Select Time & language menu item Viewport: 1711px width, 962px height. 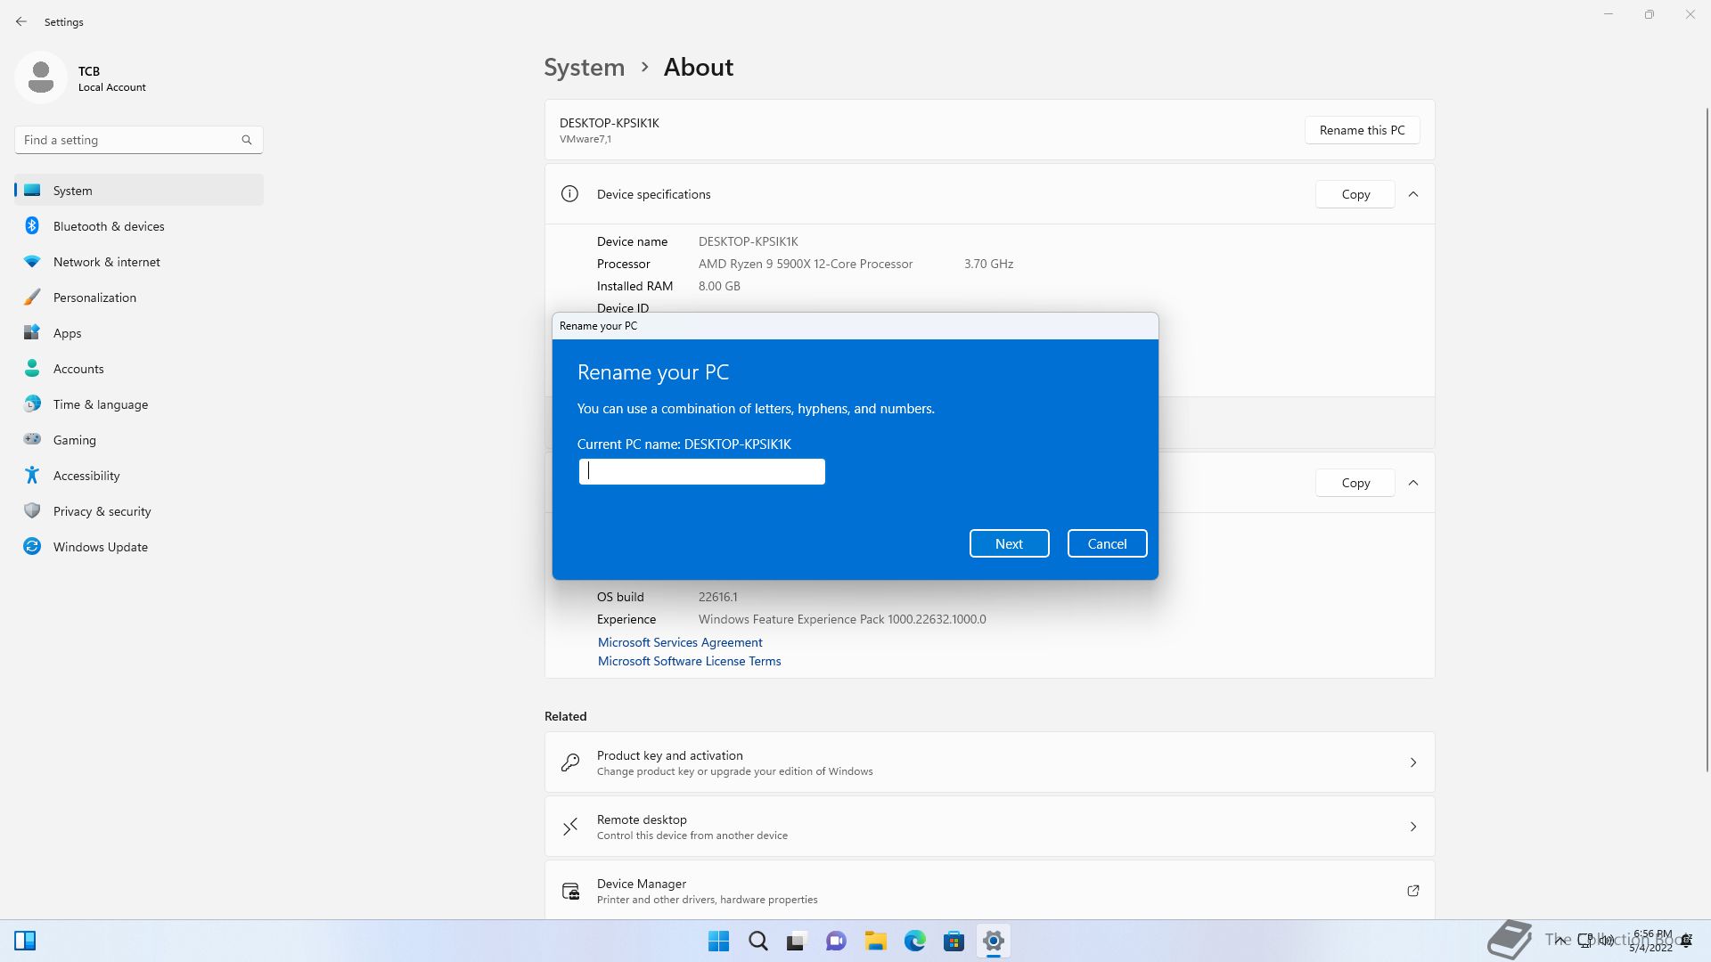pos(100,404)
